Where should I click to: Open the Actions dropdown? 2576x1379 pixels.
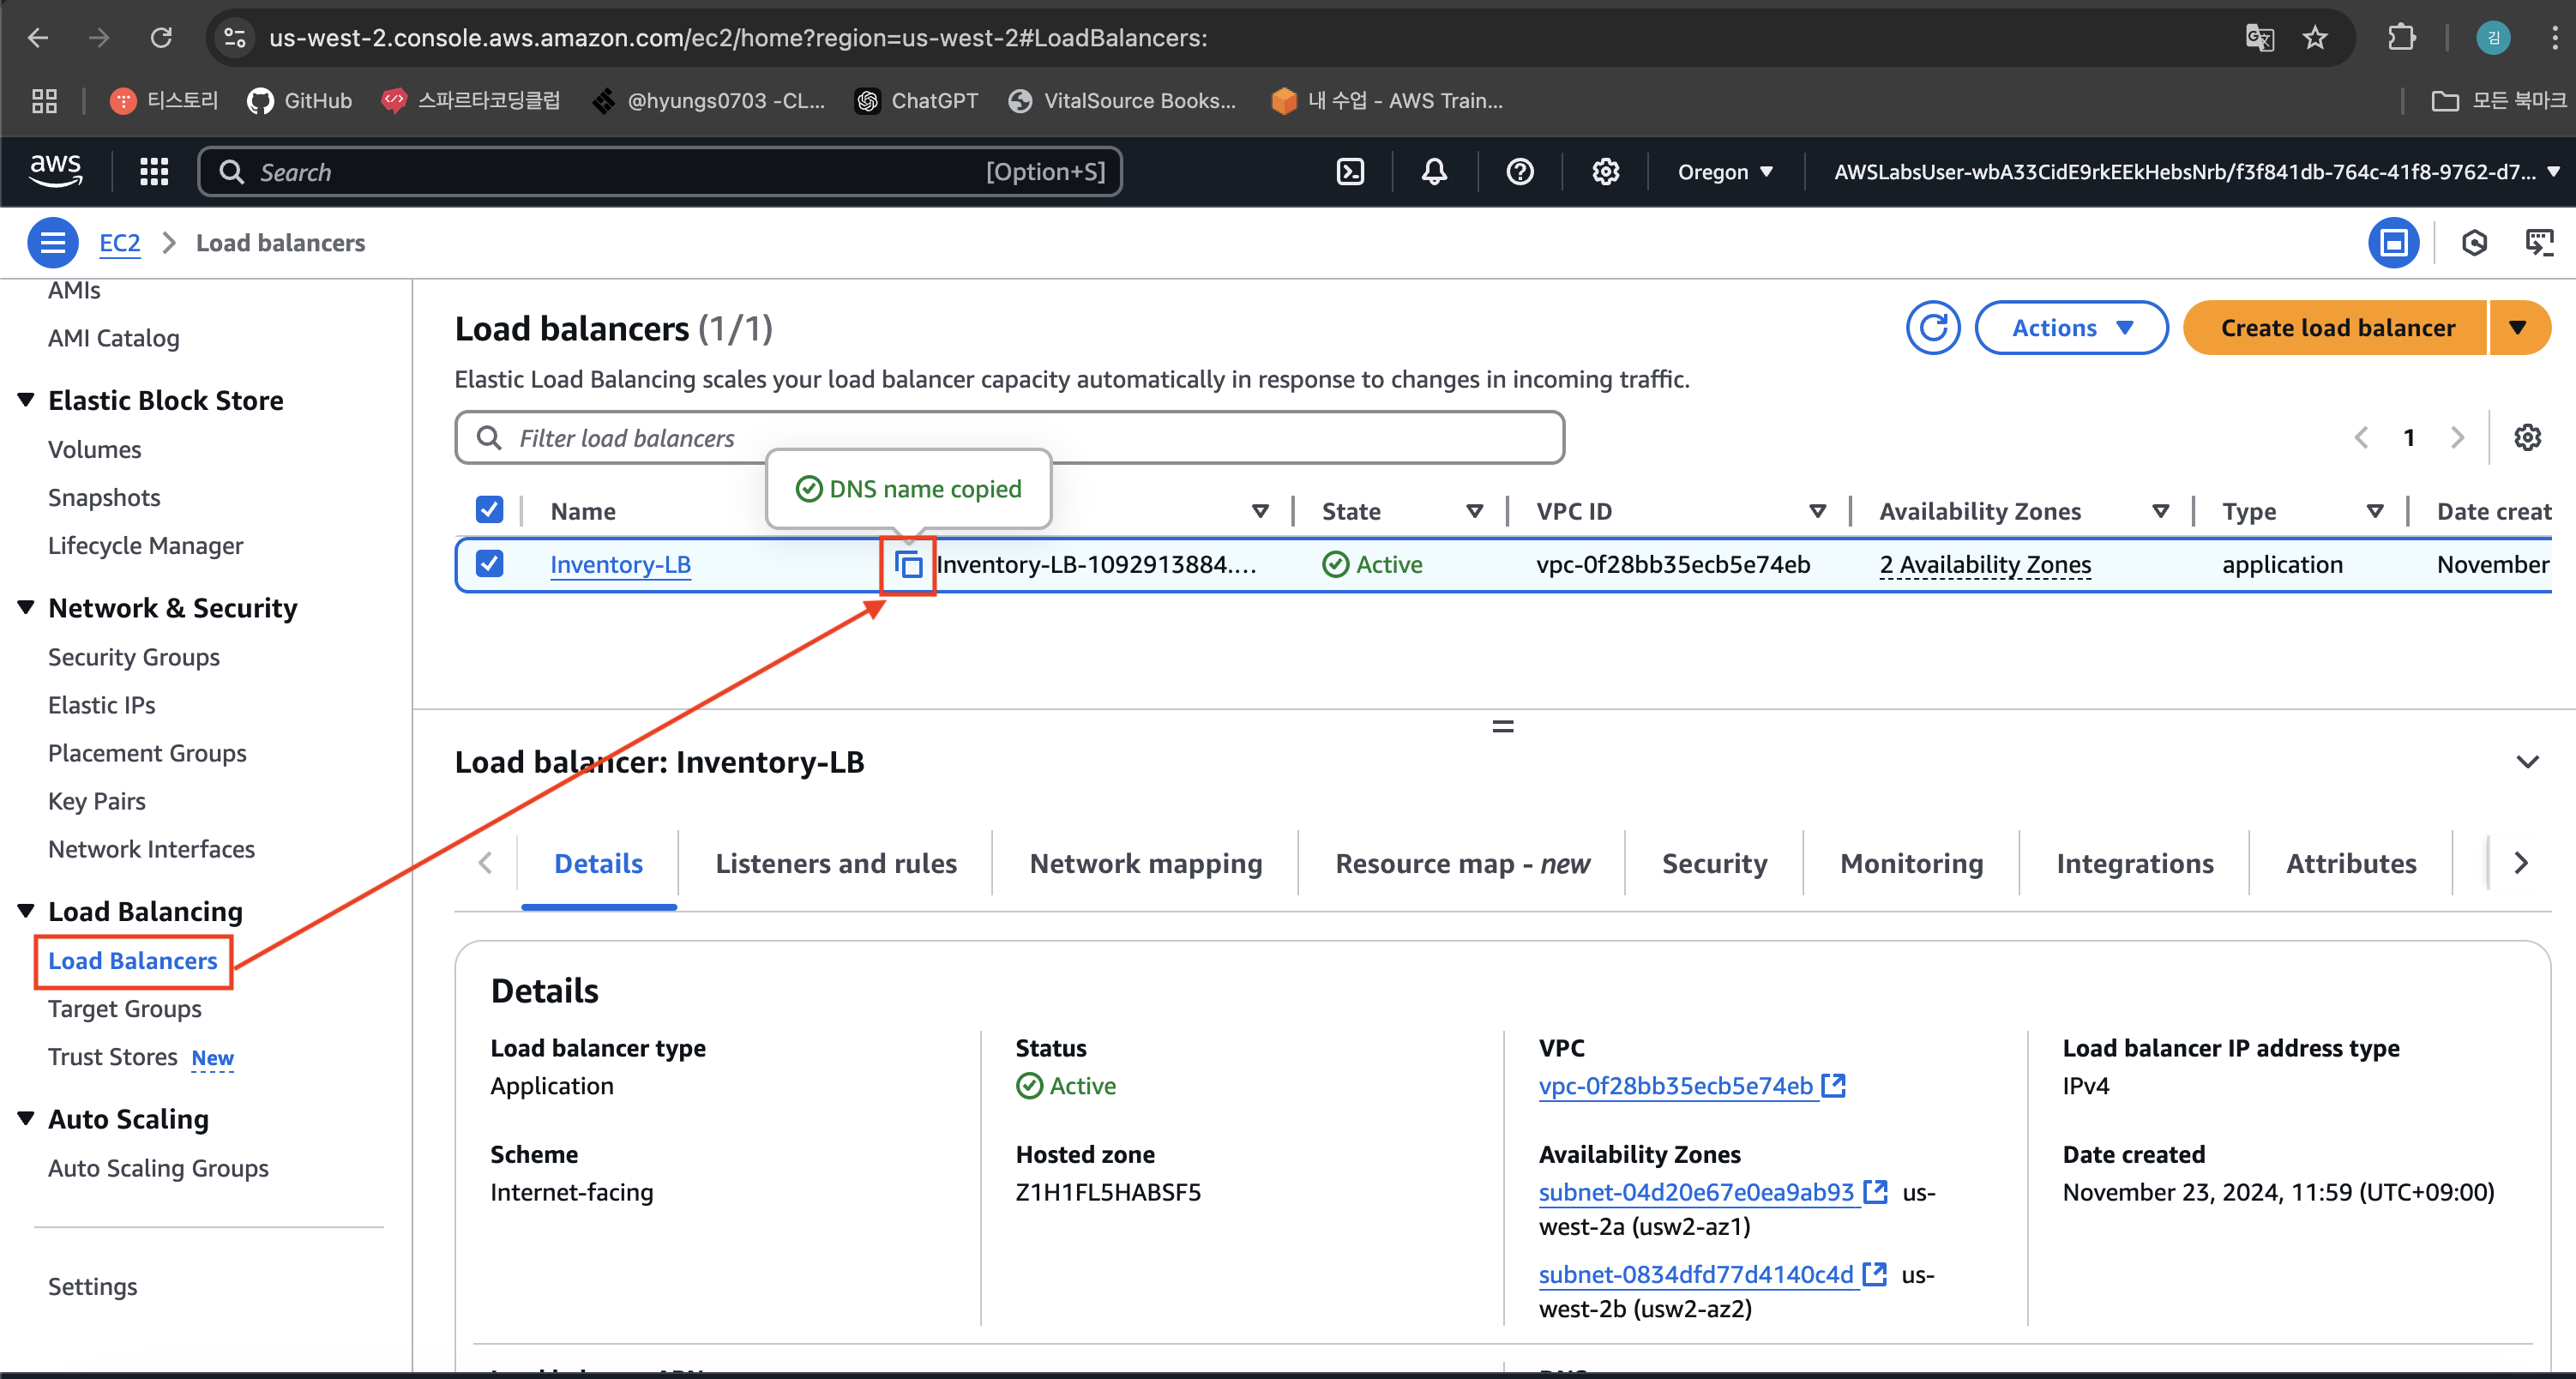[x=2071, y=328]
